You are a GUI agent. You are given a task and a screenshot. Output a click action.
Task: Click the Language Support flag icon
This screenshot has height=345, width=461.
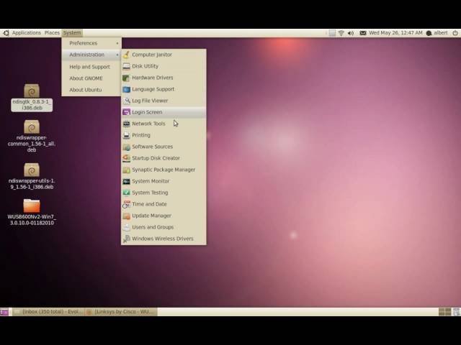[x=127, y=89]
